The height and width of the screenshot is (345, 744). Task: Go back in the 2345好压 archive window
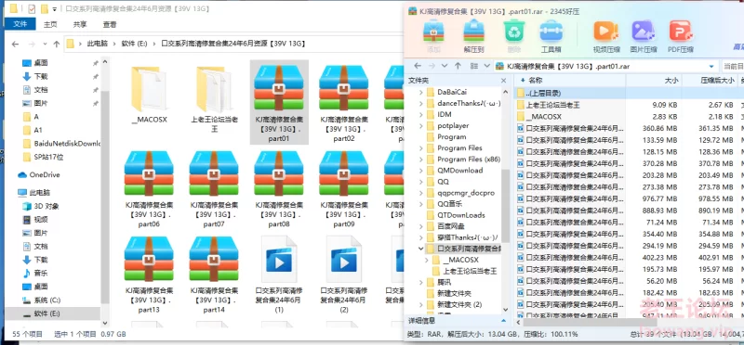click(x=418, y=66)
